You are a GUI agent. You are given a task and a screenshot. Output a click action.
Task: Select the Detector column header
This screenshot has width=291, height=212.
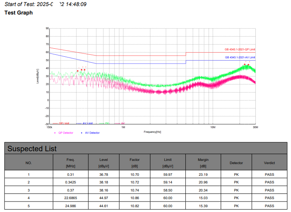click(236, 163)
